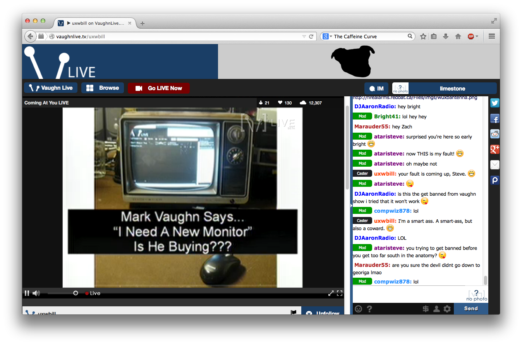This screenshot has width=522, height=345.
Task: Open the Vaughn Live nav item
Action: (x=51, y=88)
